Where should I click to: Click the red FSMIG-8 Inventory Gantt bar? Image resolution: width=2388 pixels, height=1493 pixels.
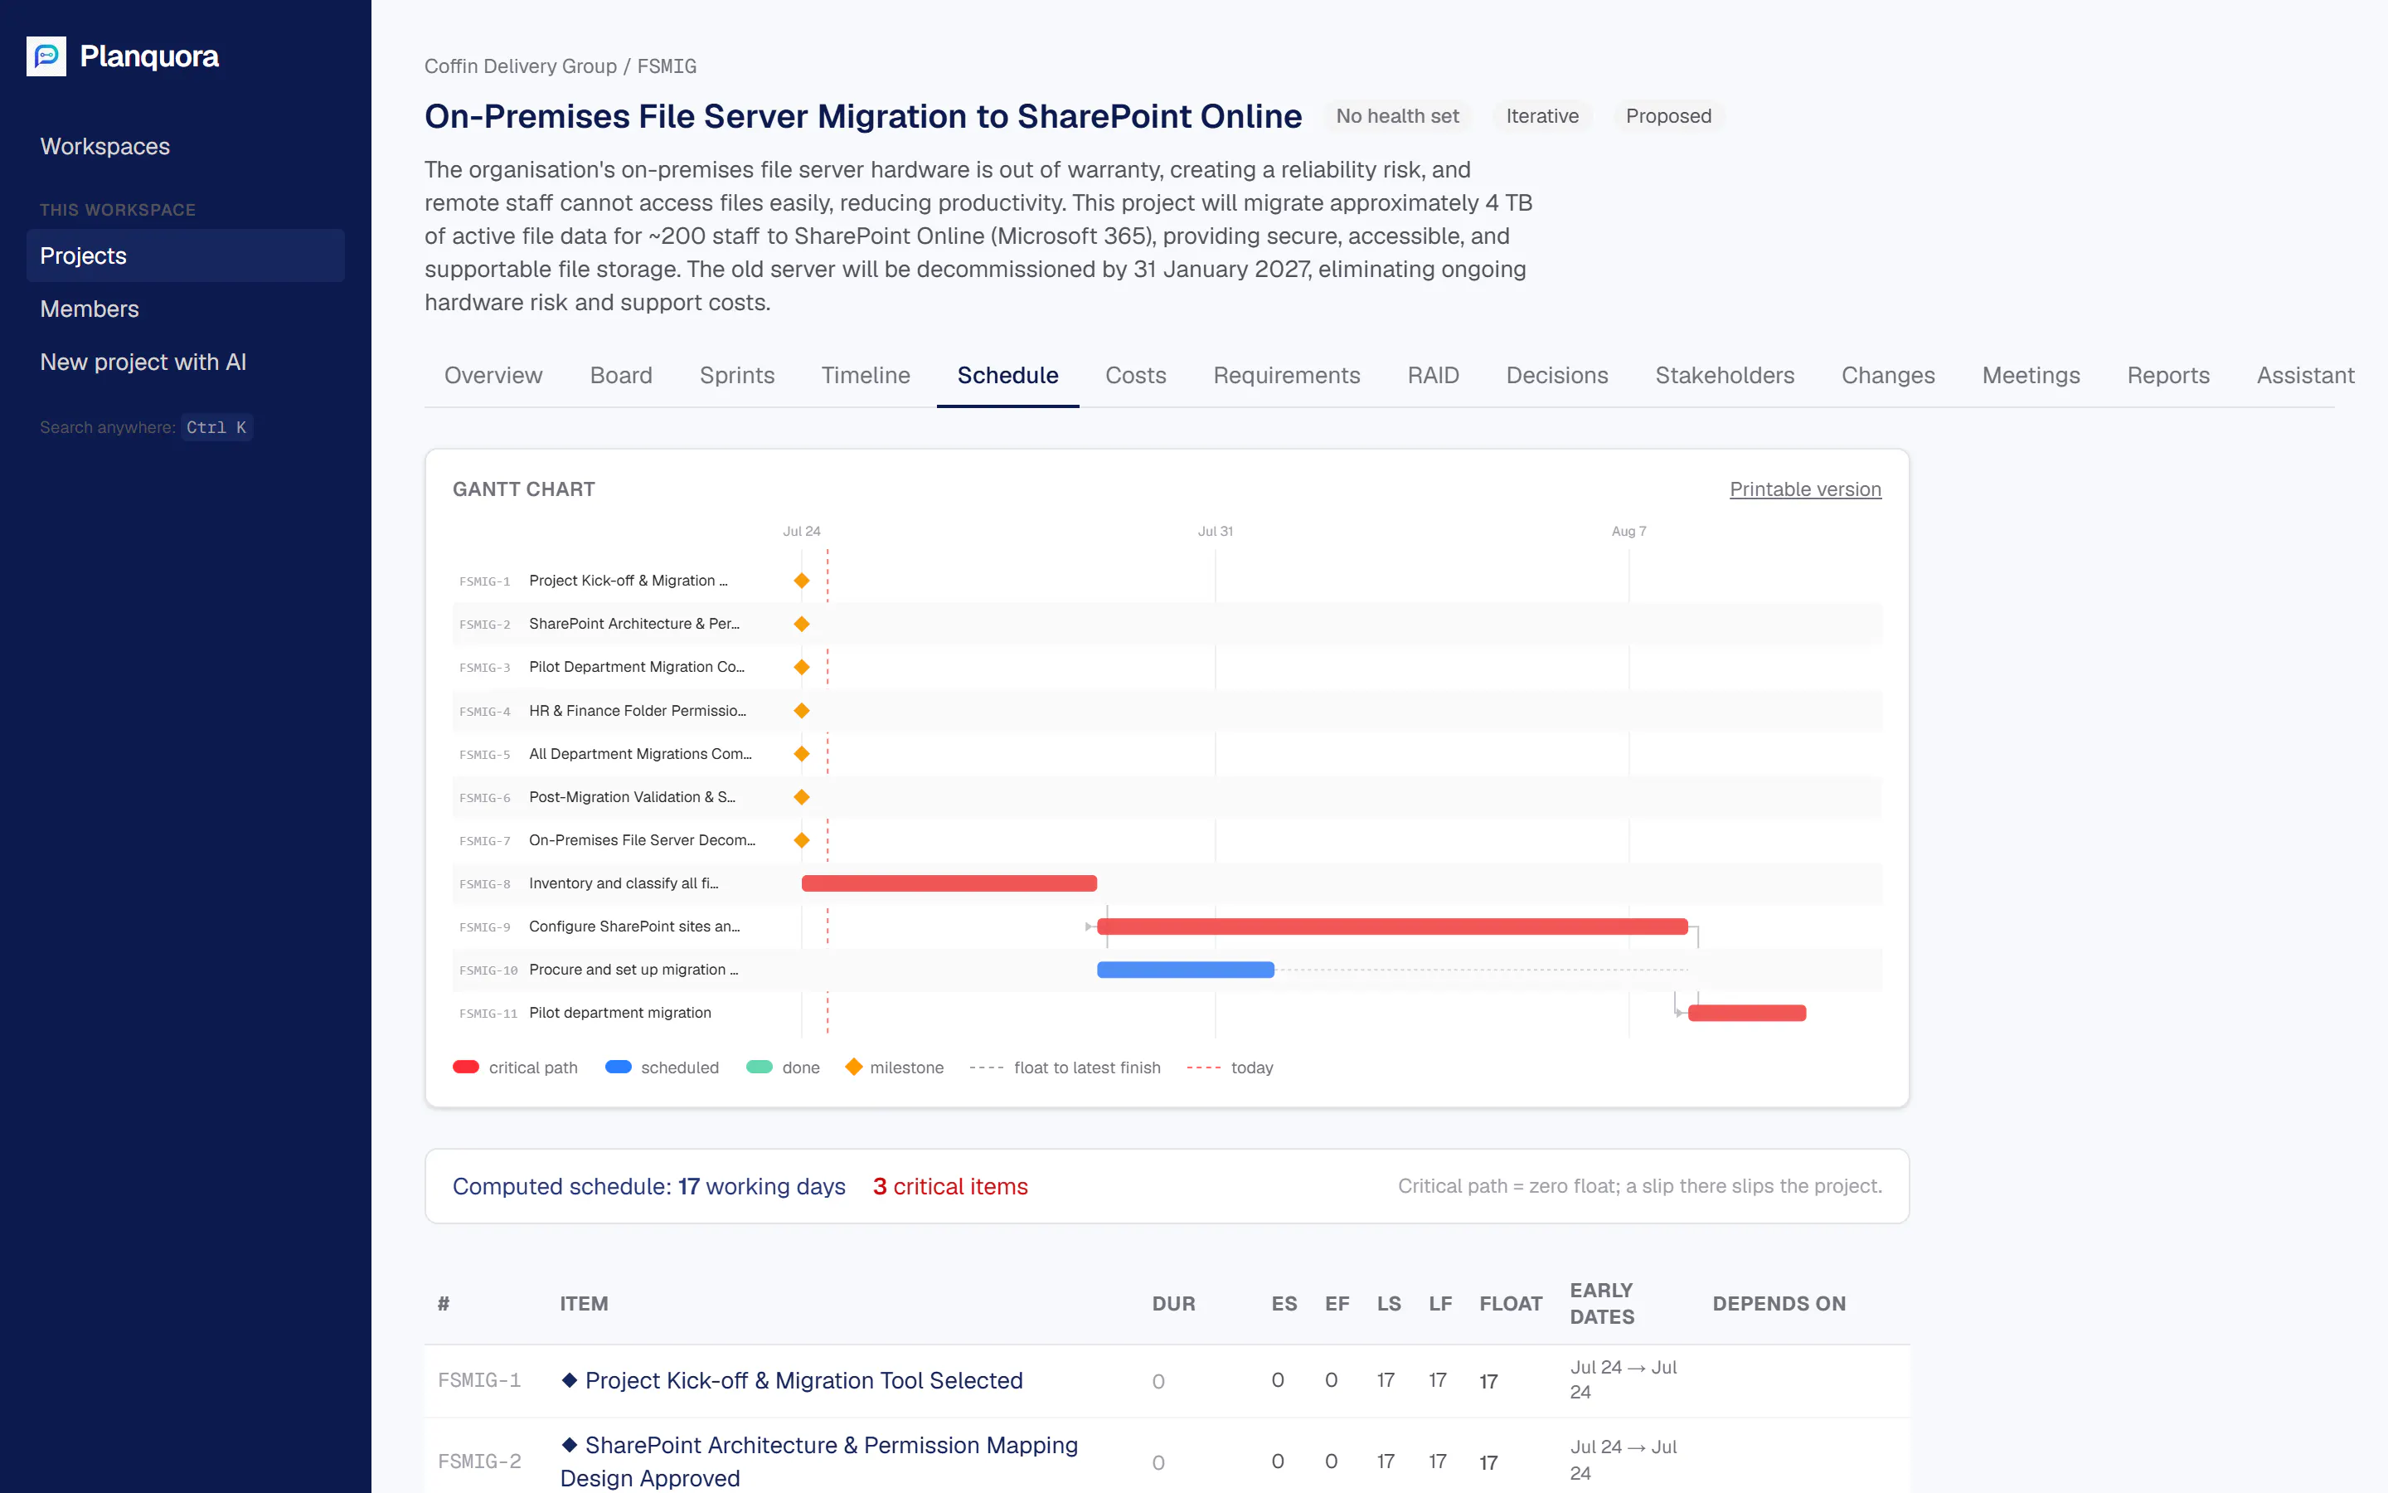click(x=949, y=883)
